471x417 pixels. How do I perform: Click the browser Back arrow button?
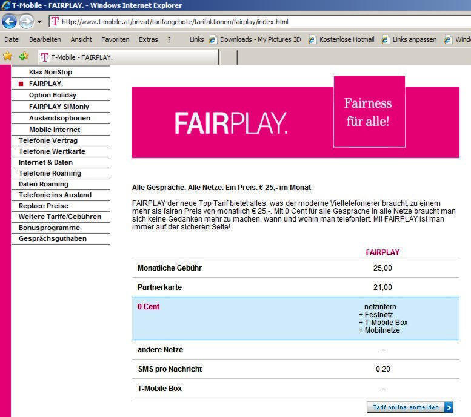[x=9, y=22]
